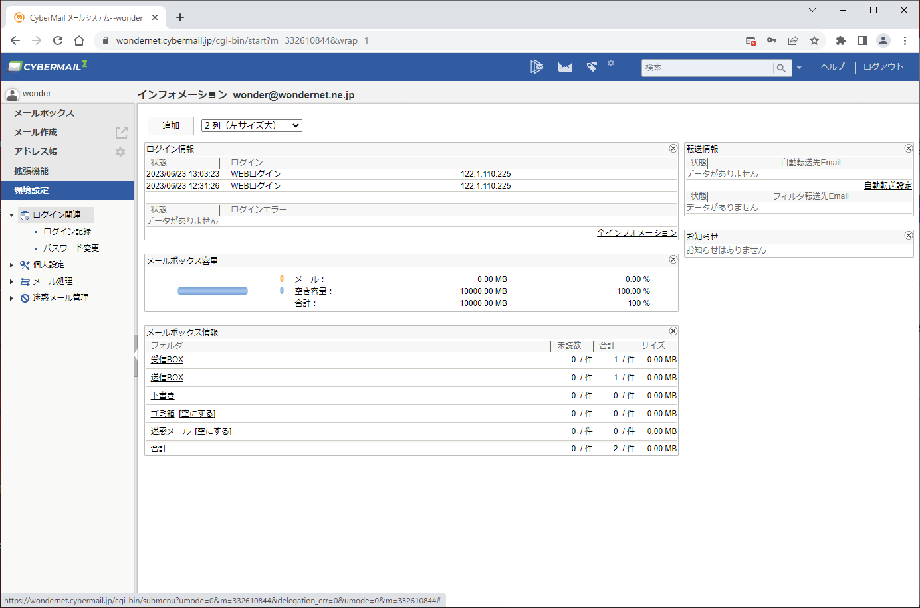Open the envelope mail icon in header
Viewport: 920px width, 608px height.
coord(565,66)
